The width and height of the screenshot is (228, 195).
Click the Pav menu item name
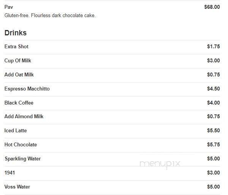point(8,7)
